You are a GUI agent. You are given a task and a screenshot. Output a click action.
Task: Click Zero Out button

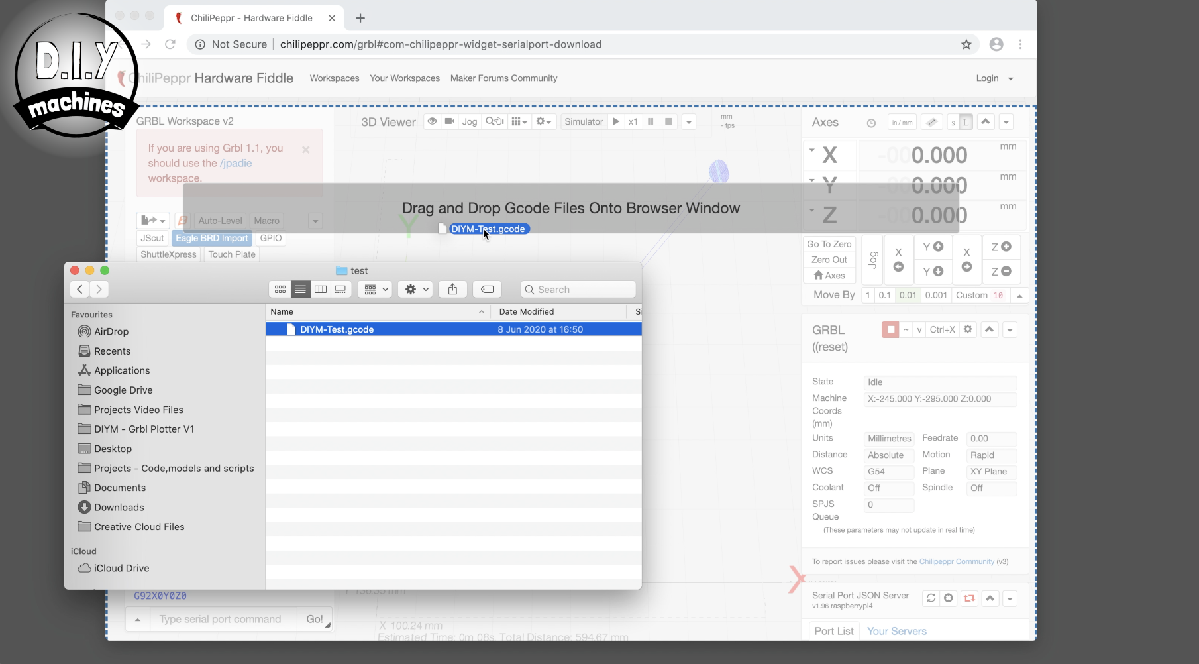point(829,260)
